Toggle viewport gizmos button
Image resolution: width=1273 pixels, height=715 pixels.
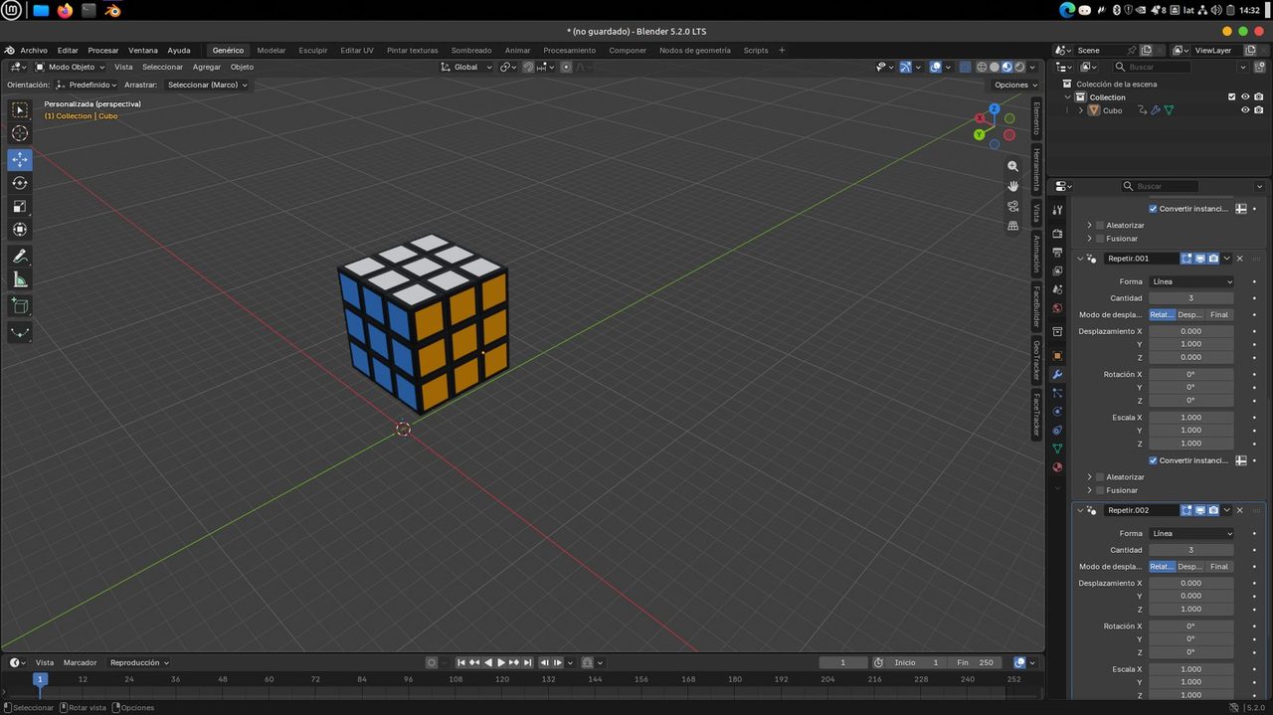point(906,67)
